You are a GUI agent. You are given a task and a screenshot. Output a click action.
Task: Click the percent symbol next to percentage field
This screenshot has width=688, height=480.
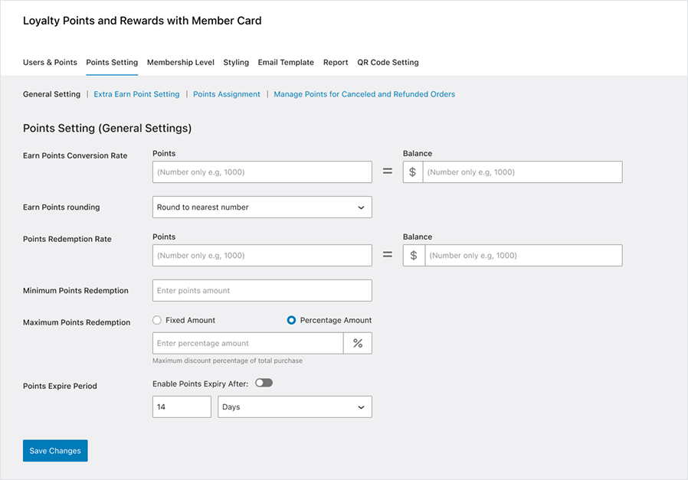pos(358,344)
